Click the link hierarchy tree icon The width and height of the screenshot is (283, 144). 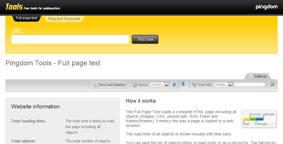95,85
